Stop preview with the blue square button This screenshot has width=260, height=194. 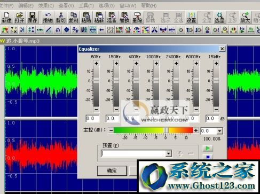click(x=208, y=157)
